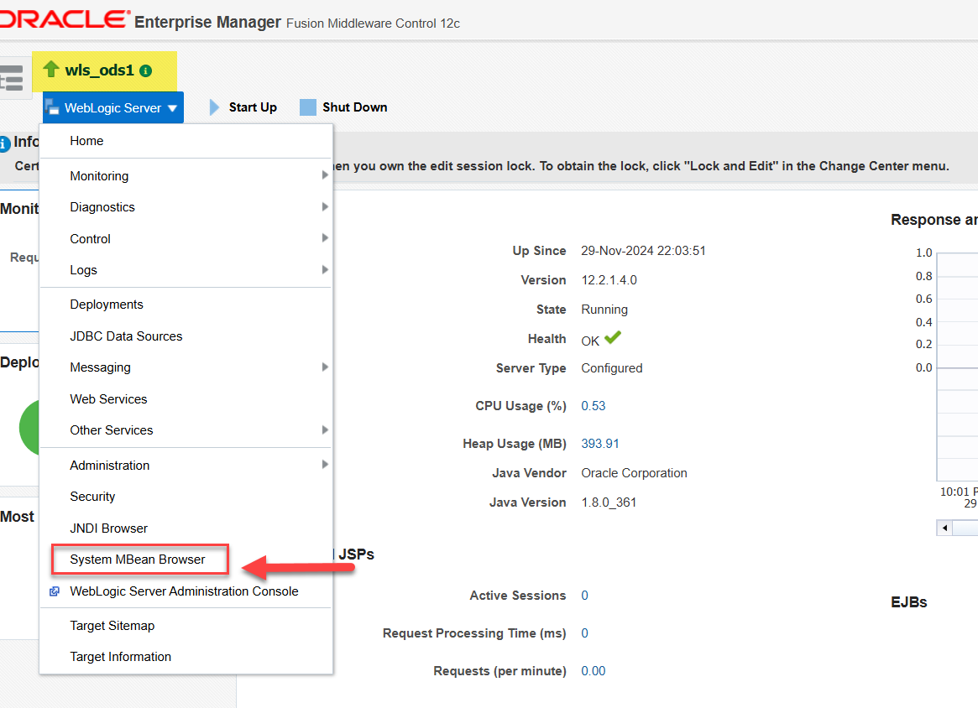Open the WebLogic Server dropdown menu
The height and width of the screenshot is (708, 978).
point(112,107)
